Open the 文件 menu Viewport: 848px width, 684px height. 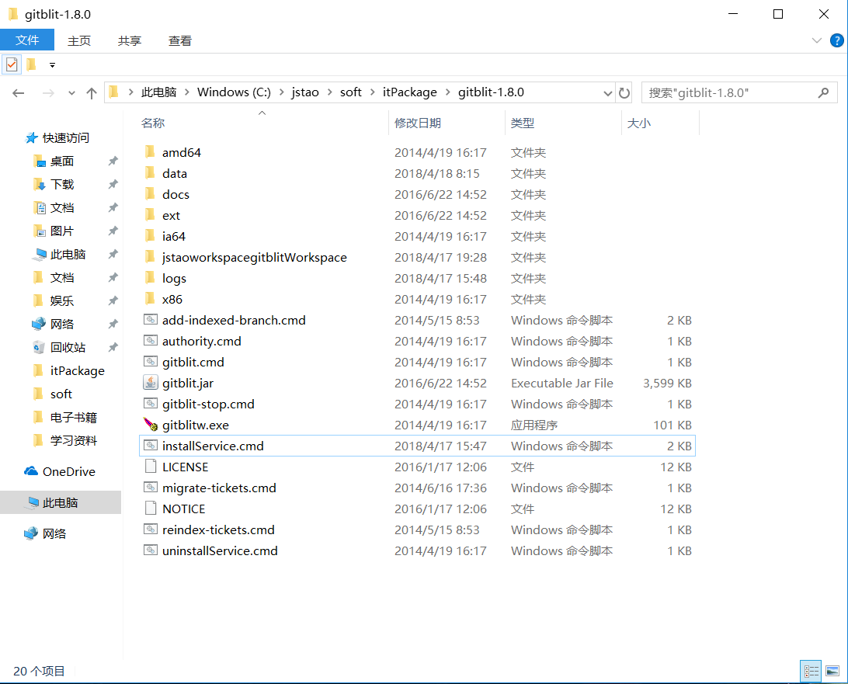[27, 40]
